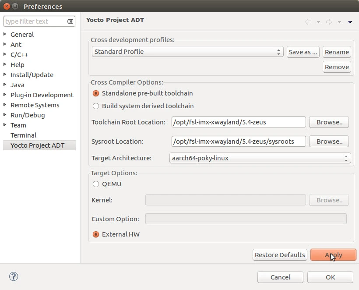Click the Save as ... profile button
The image size is (359, 290).
click(x=303, y=52)
